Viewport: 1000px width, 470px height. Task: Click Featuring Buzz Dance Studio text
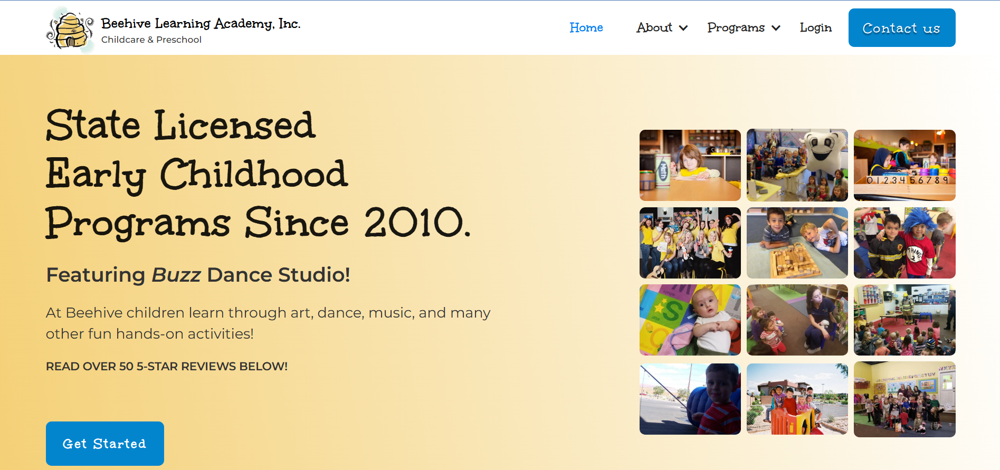[x=198, y=275]
